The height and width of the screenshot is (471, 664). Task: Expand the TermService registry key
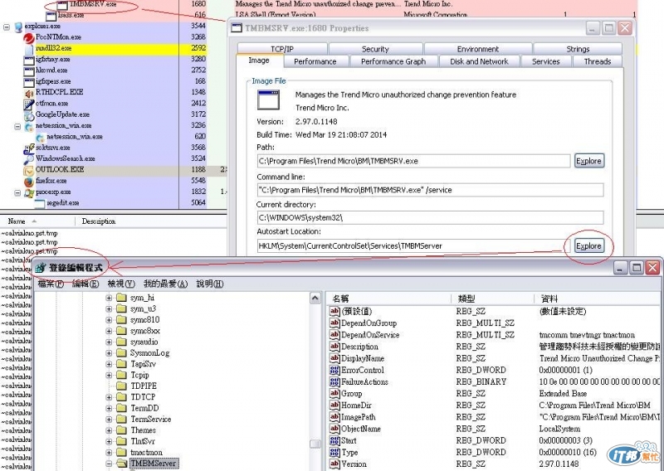(x=109, y=420)
